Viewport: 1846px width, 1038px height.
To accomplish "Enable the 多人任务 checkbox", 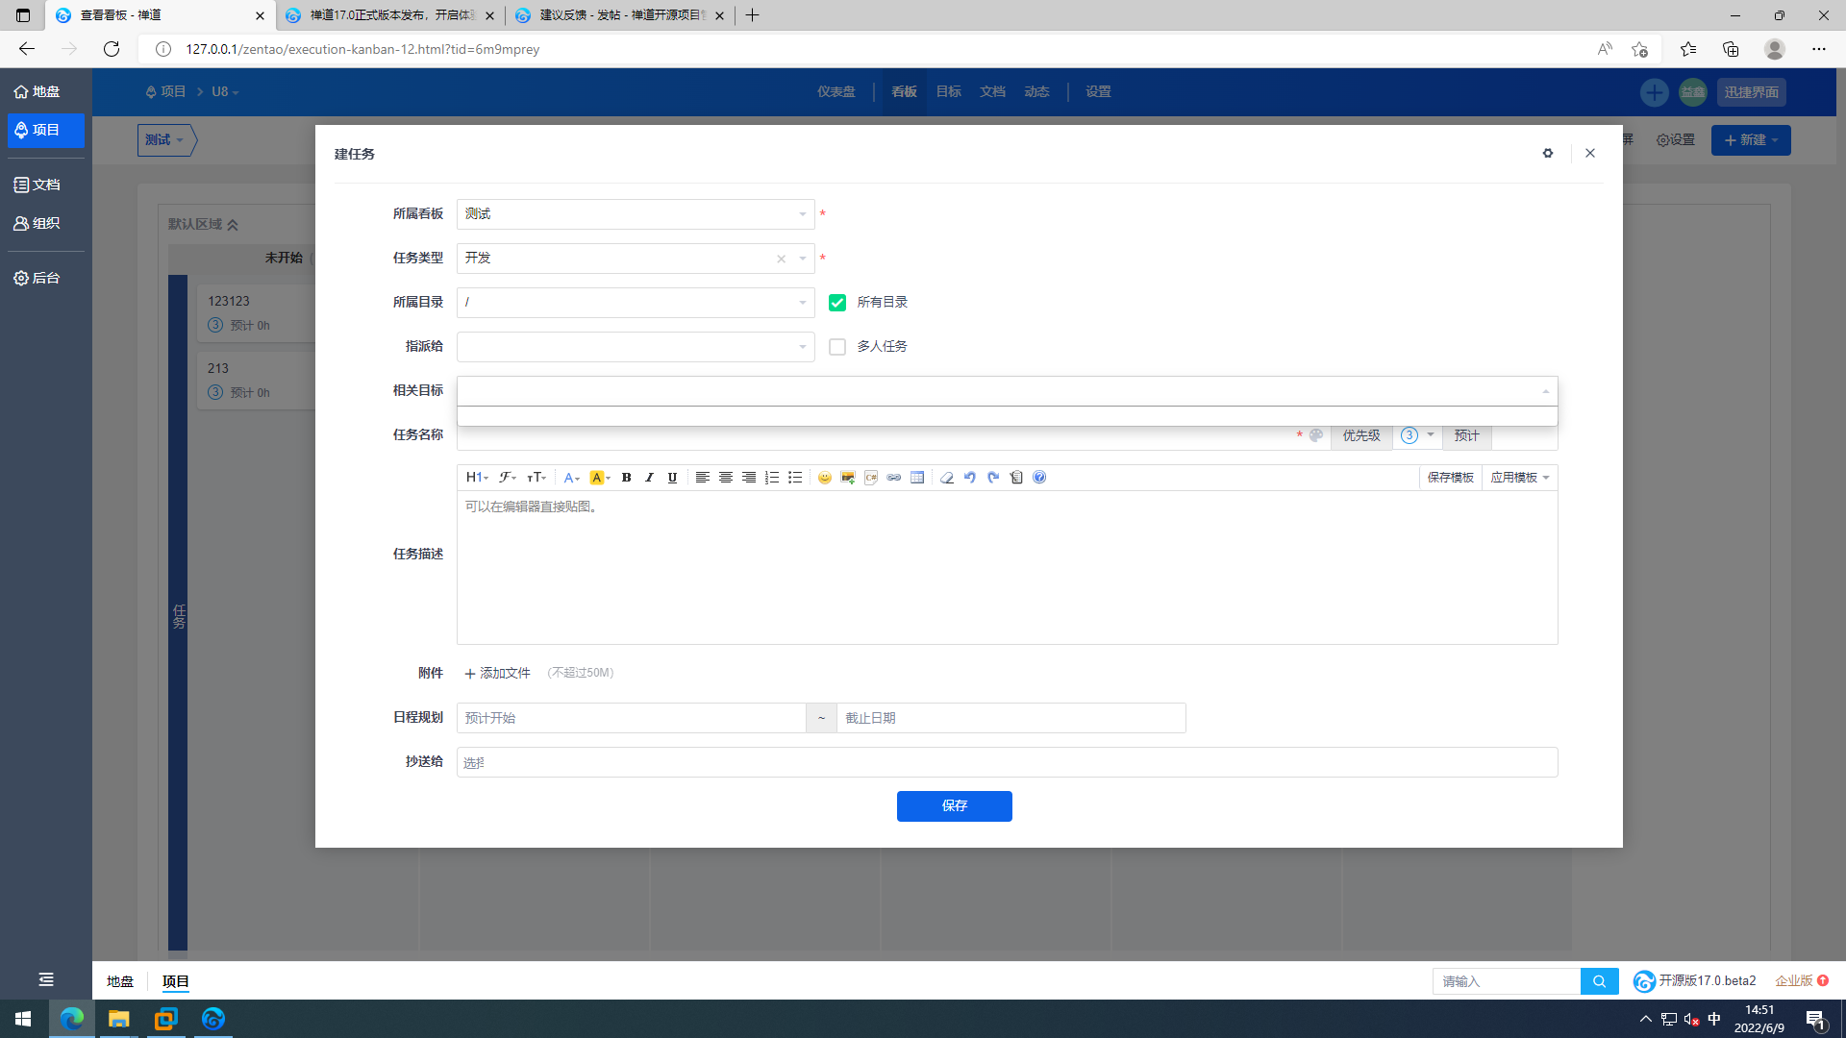I will point(837,347).
